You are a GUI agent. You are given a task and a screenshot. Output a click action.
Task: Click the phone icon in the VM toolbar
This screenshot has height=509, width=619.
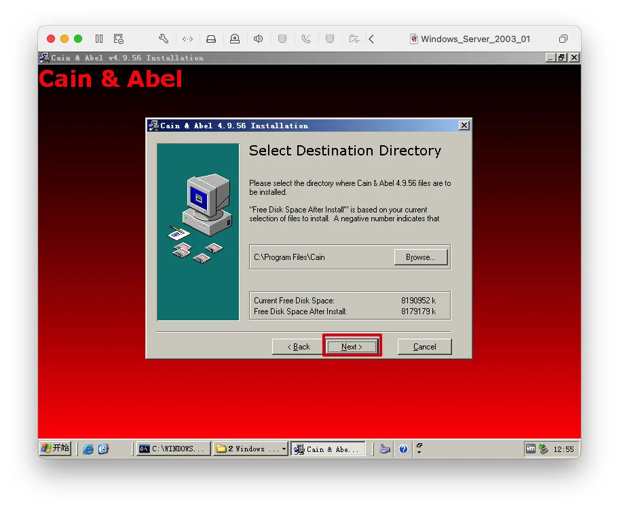coord(306,39)
